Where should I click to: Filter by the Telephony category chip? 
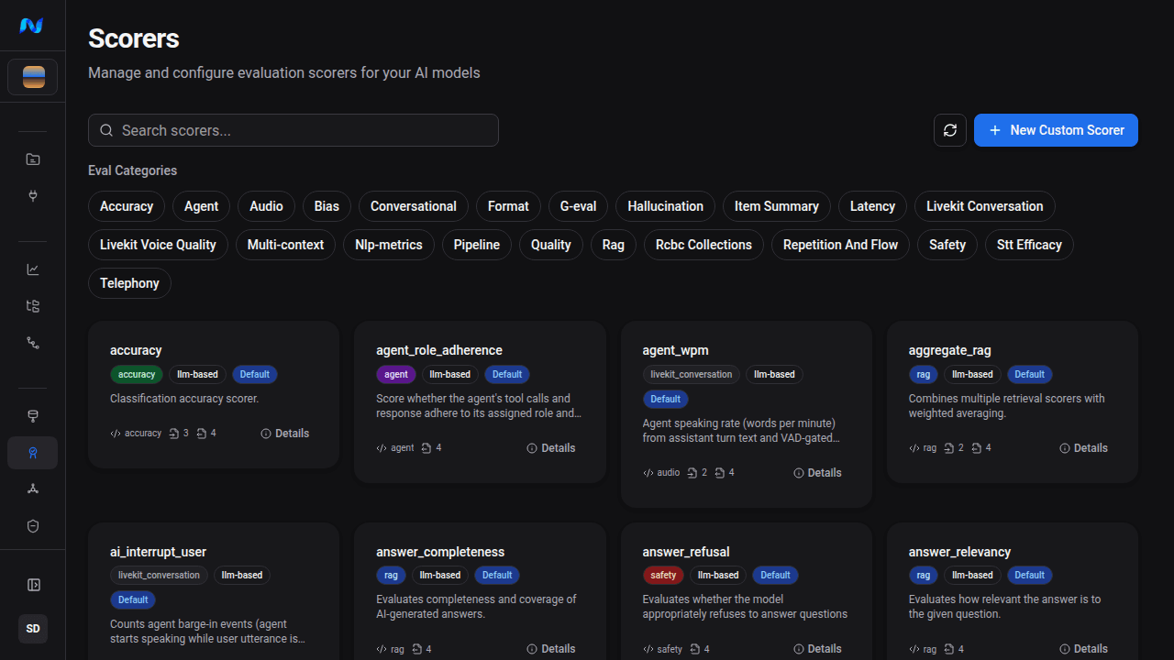(129, 283)
